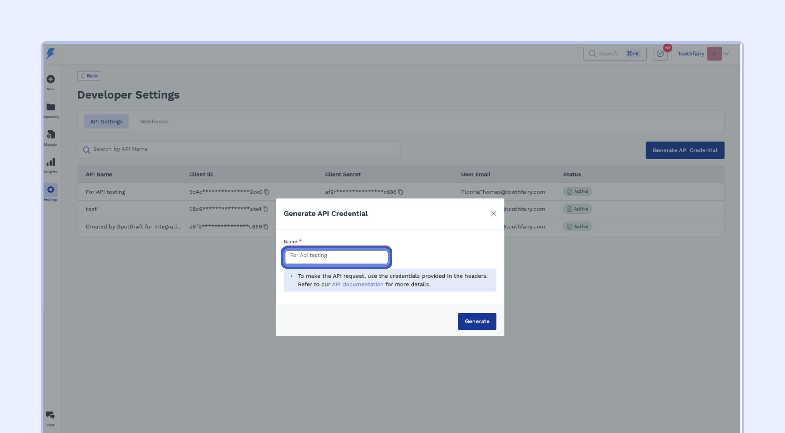Expand the Toothfairy account dropdown chevron
The width and height of the screenshot is (785, 433).
click(726, 54)
